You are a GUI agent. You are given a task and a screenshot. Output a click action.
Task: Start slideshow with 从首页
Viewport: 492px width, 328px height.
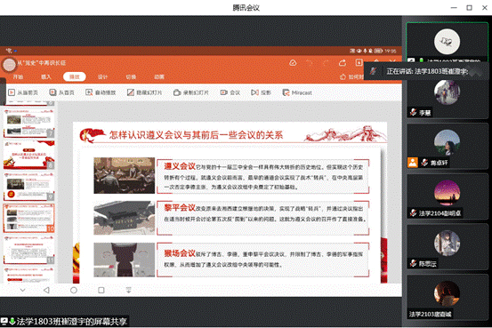tap(61, 92)
